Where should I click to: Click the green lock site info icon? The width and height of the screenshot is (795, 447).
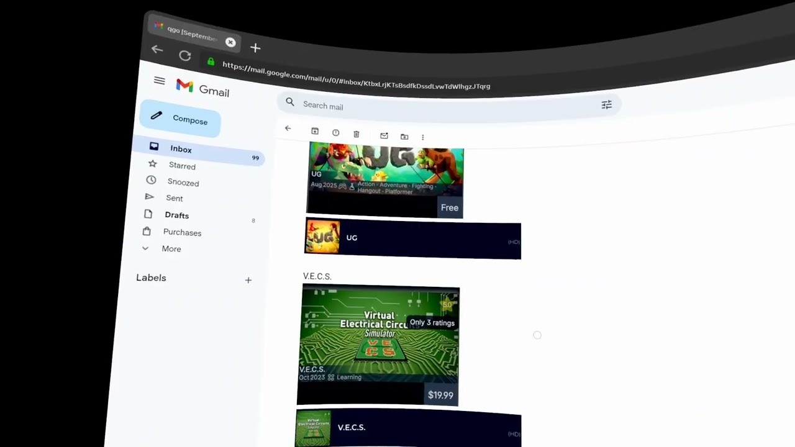coord(211,61)
